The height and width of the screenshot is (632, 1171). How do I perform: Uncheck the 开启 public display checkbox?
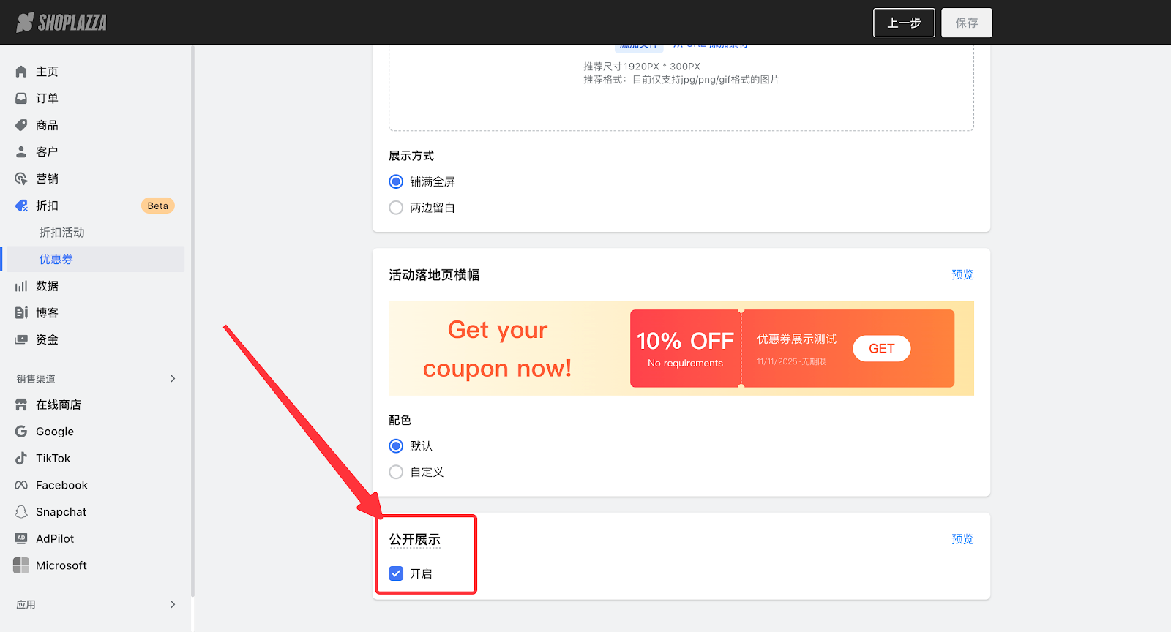[396, 573]
